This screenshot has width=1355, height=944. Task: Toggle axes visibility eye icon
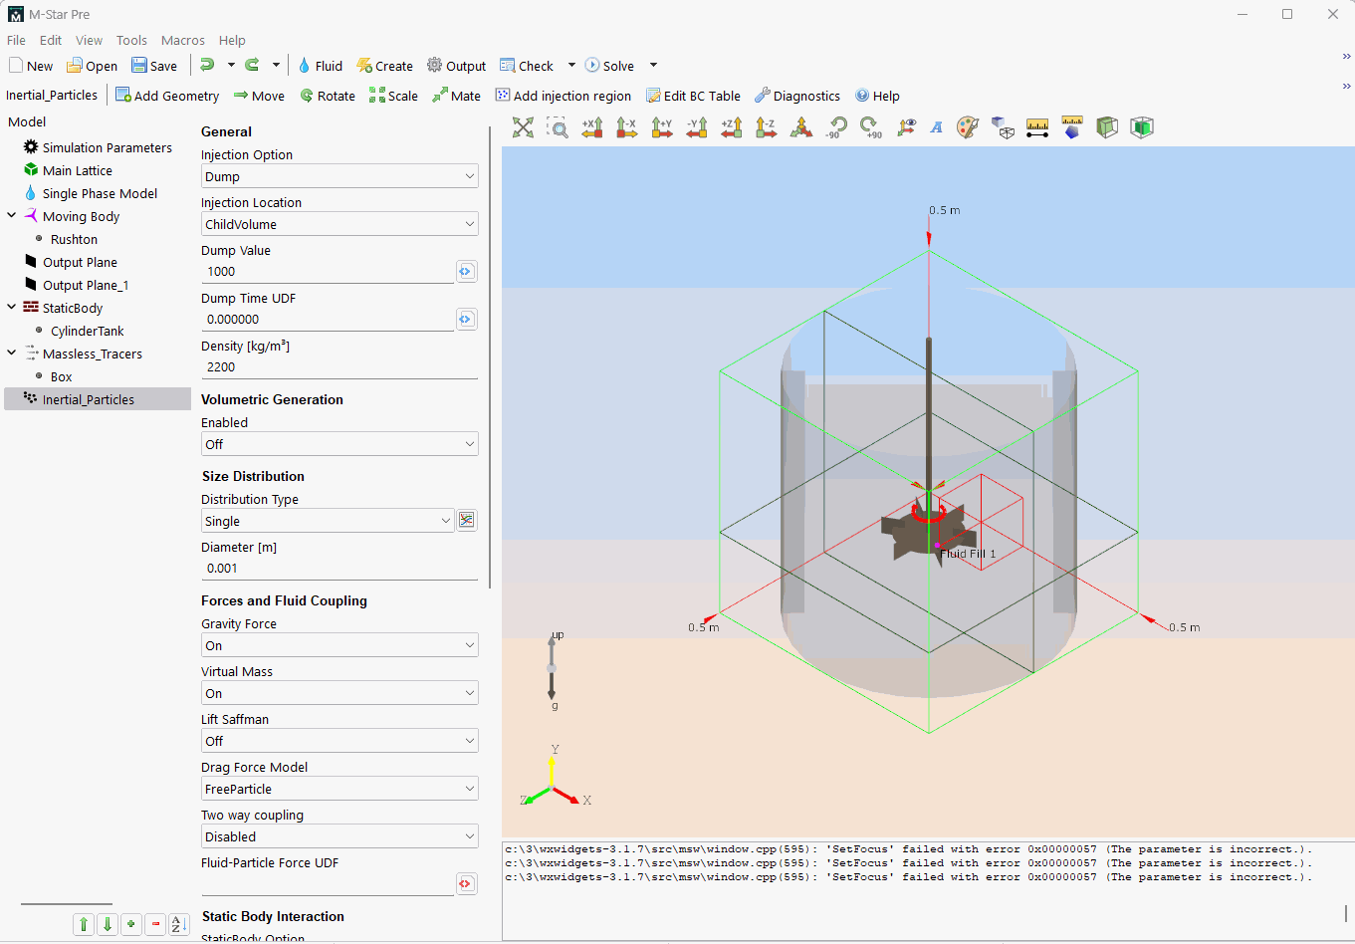coord(906,127)
